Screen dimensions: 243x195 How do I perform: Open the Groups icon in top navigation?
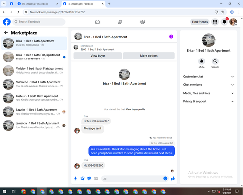(143, 22)
